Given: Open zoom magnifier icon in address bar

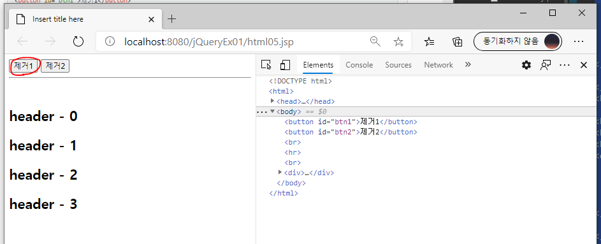Looking at the screenshot, I should tap(375, 41).
